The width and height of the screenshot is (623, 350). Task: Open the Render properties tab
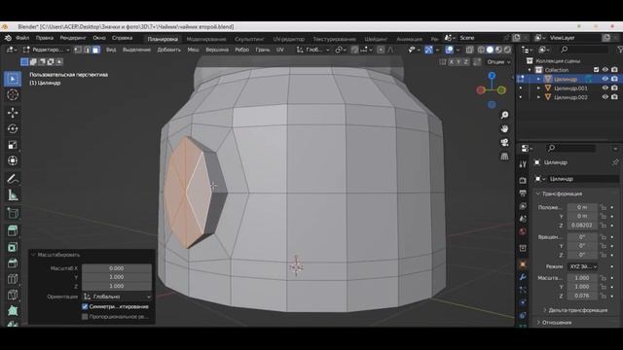(x=523, y=180)
